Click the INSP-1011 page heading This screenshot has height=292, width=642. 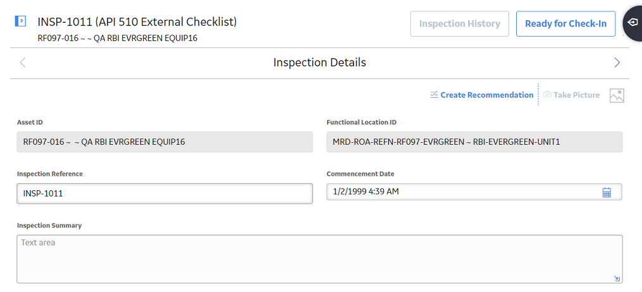coord(137,21)
